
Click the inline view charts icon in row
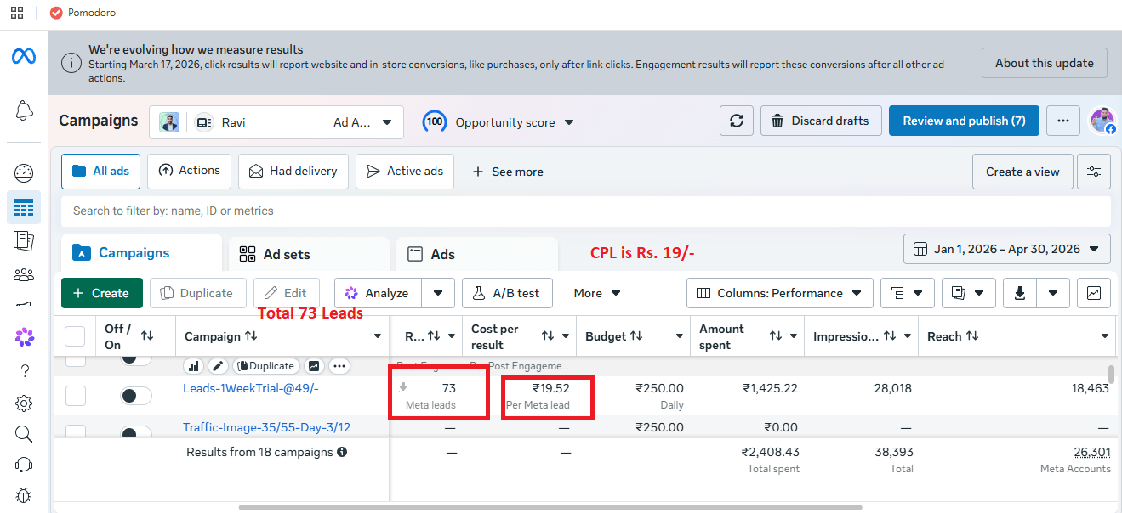coord(193,366)
